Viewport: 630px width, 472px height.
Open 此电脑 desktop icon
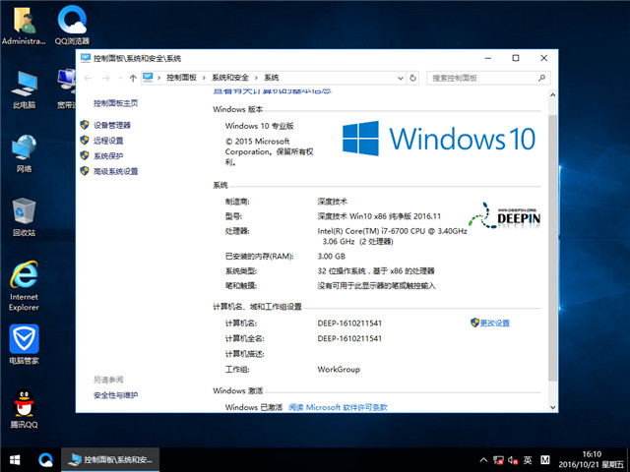pyautogui.click(x=24, y=89)
